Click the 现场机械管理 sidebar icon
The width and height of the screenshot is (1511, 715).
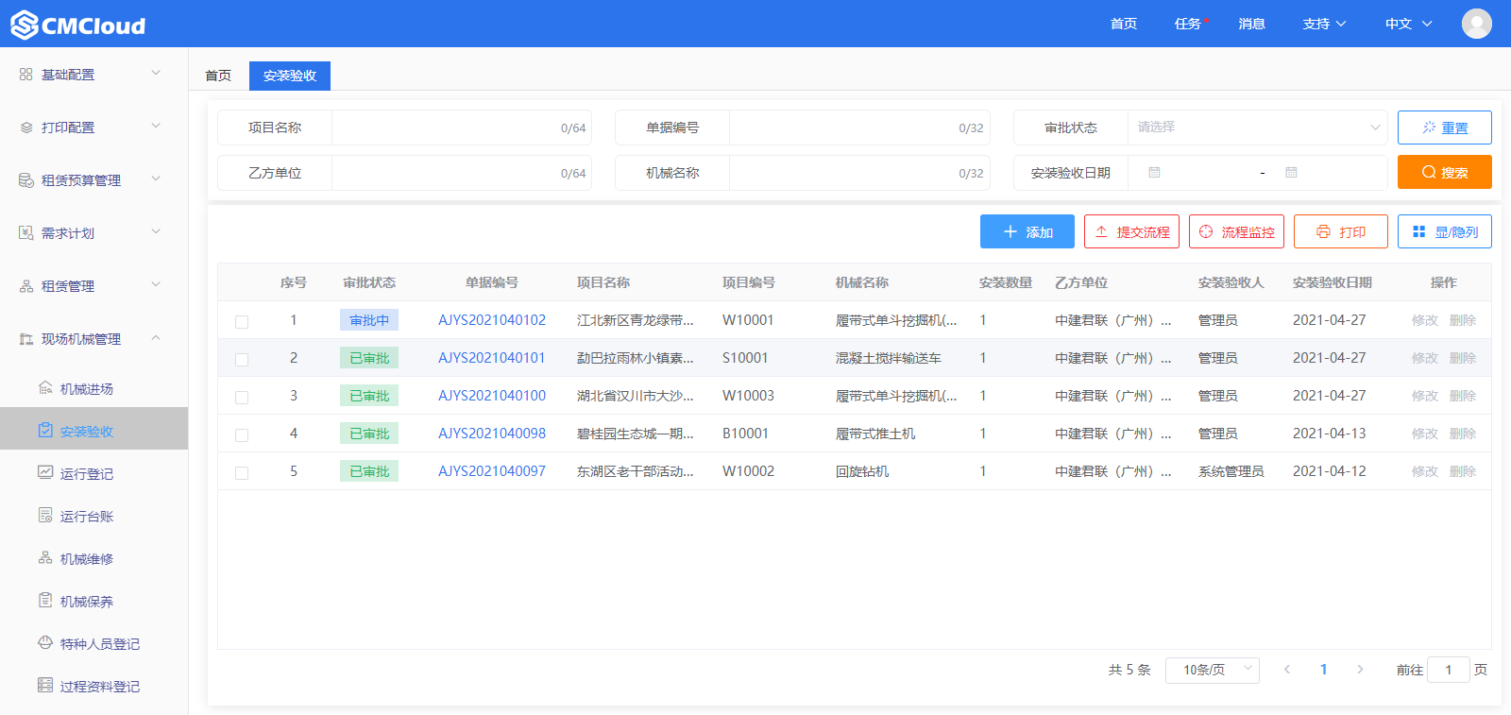pos(25,338)
